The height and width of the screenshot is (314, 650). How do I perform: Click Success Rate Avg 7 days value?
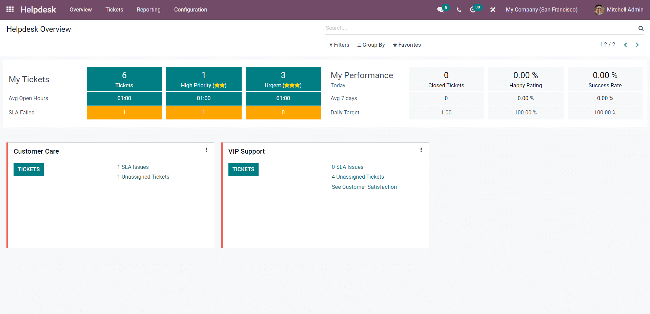tap(605, 98)
